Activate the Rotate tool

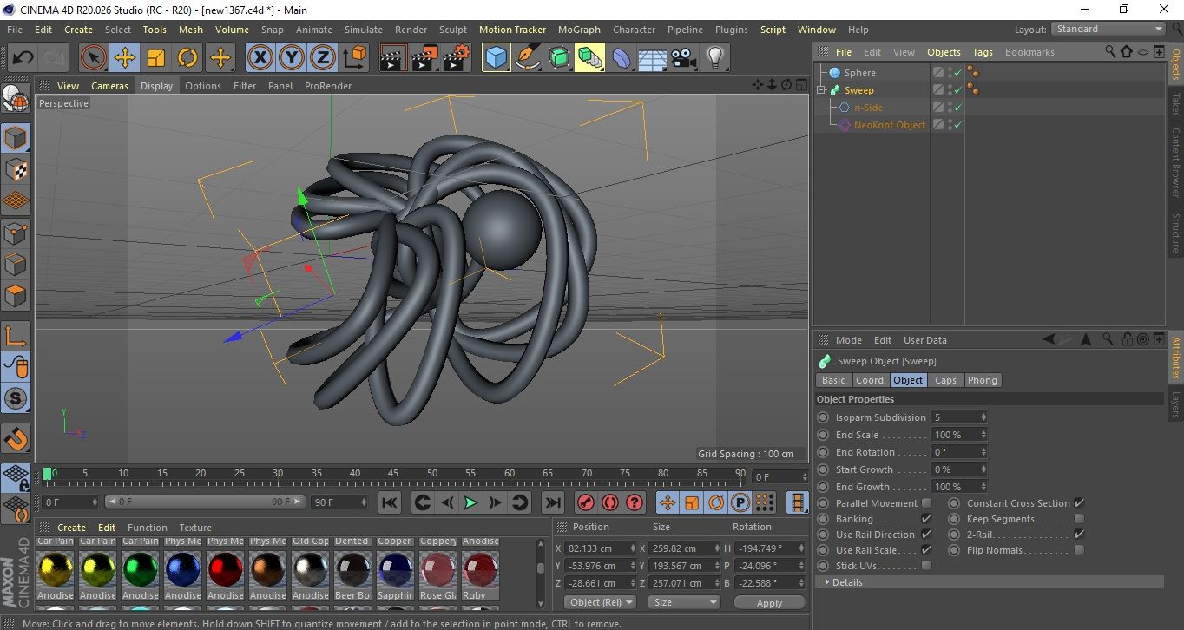pos(187,58)
